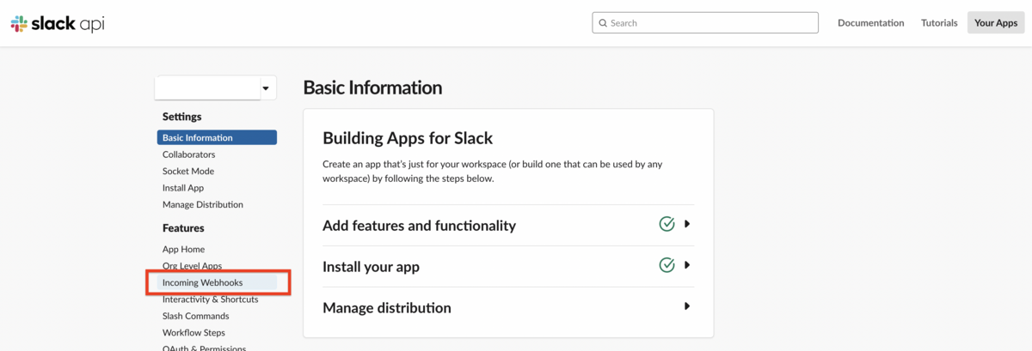Click the Slack API logo
Screen dimensions: 1032x351
tap(58, 24)
